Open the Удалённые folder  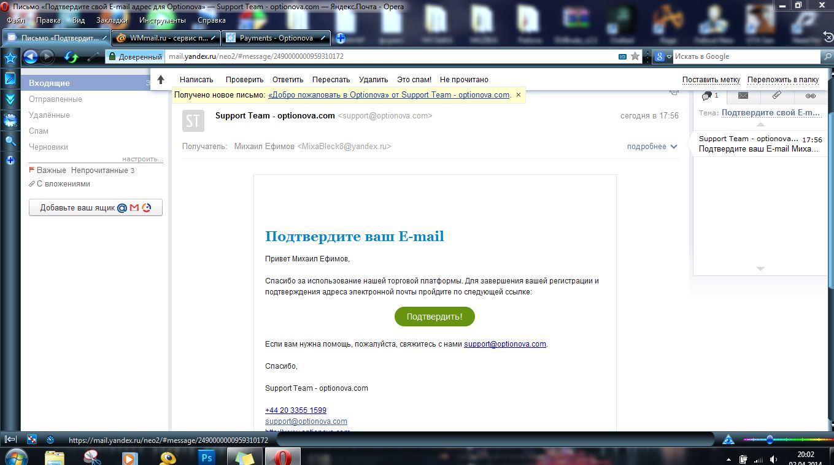tap(49, 115)
